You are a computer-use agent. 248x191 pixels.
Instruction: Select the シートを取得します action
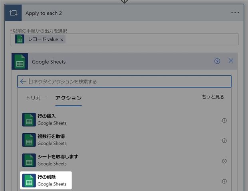click(124, 160)
